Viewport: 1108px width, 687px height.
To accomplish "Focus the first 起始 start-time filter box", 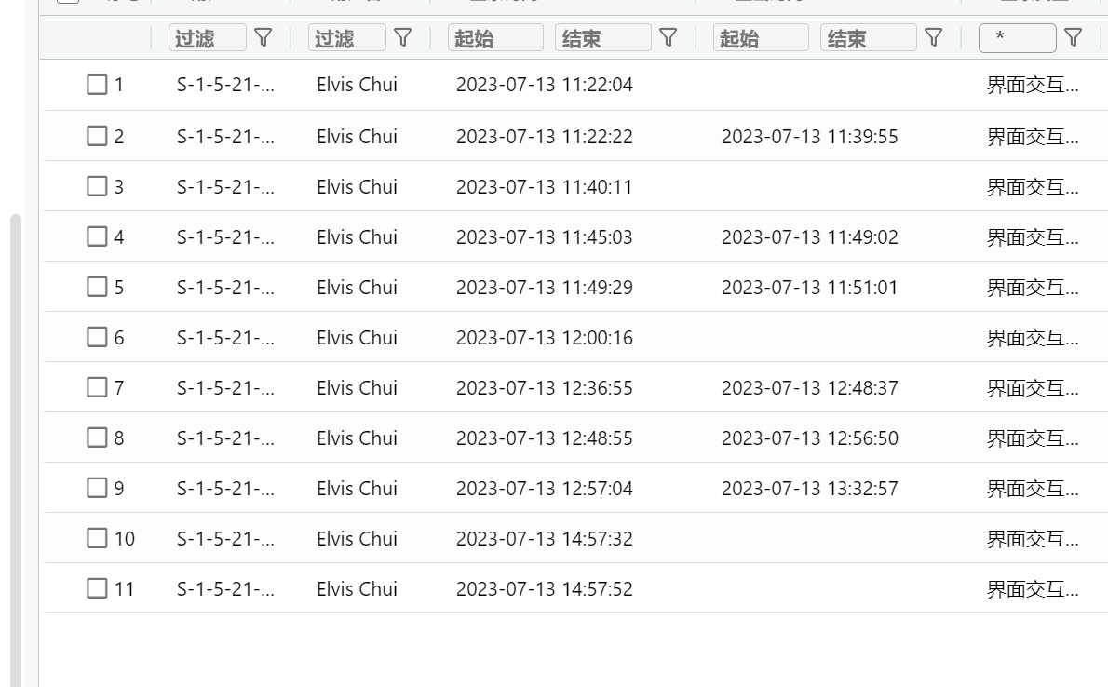I will [x=496, y=38].
